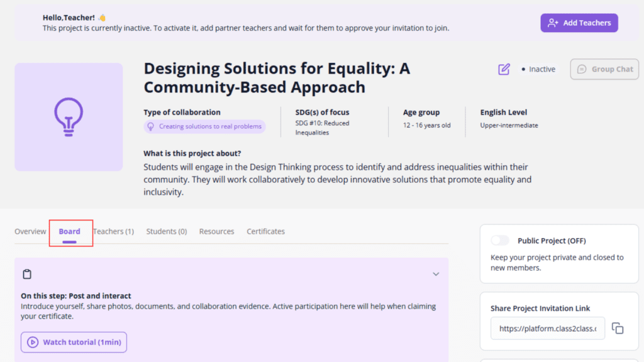Click 'Share Project Invitation Link' label
The width and height of the screenshot is (644, 362).
click(540, 309)
